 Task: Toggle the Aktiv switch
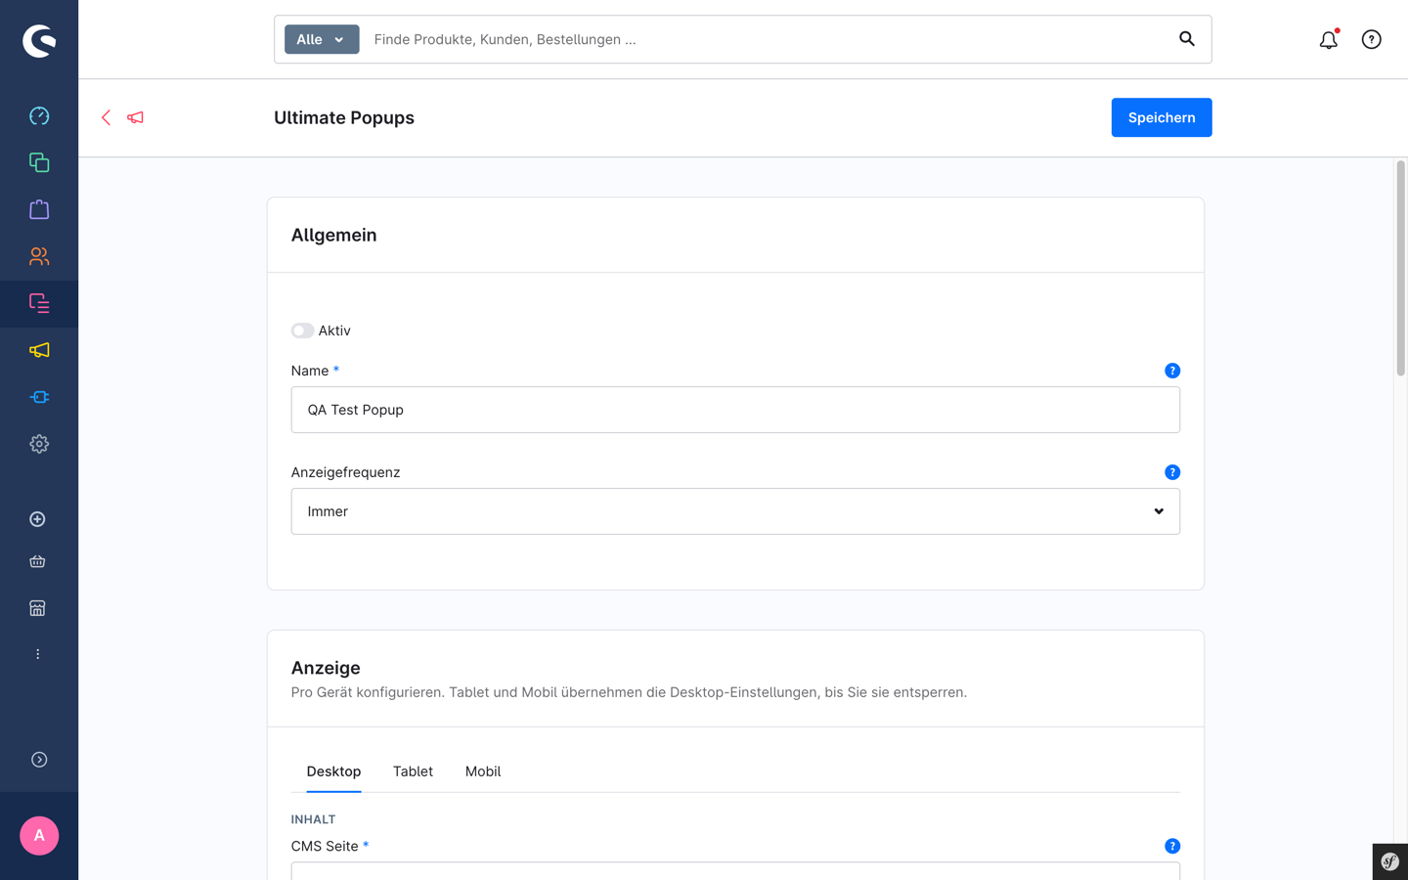pos(302,330)
